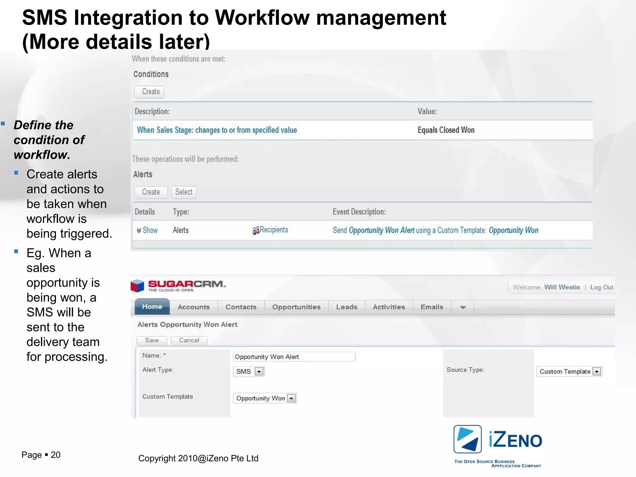636x477 pixels.
Task: Go to the Opportunities tab
Action: pyautogui.click(x=296, y=307)
